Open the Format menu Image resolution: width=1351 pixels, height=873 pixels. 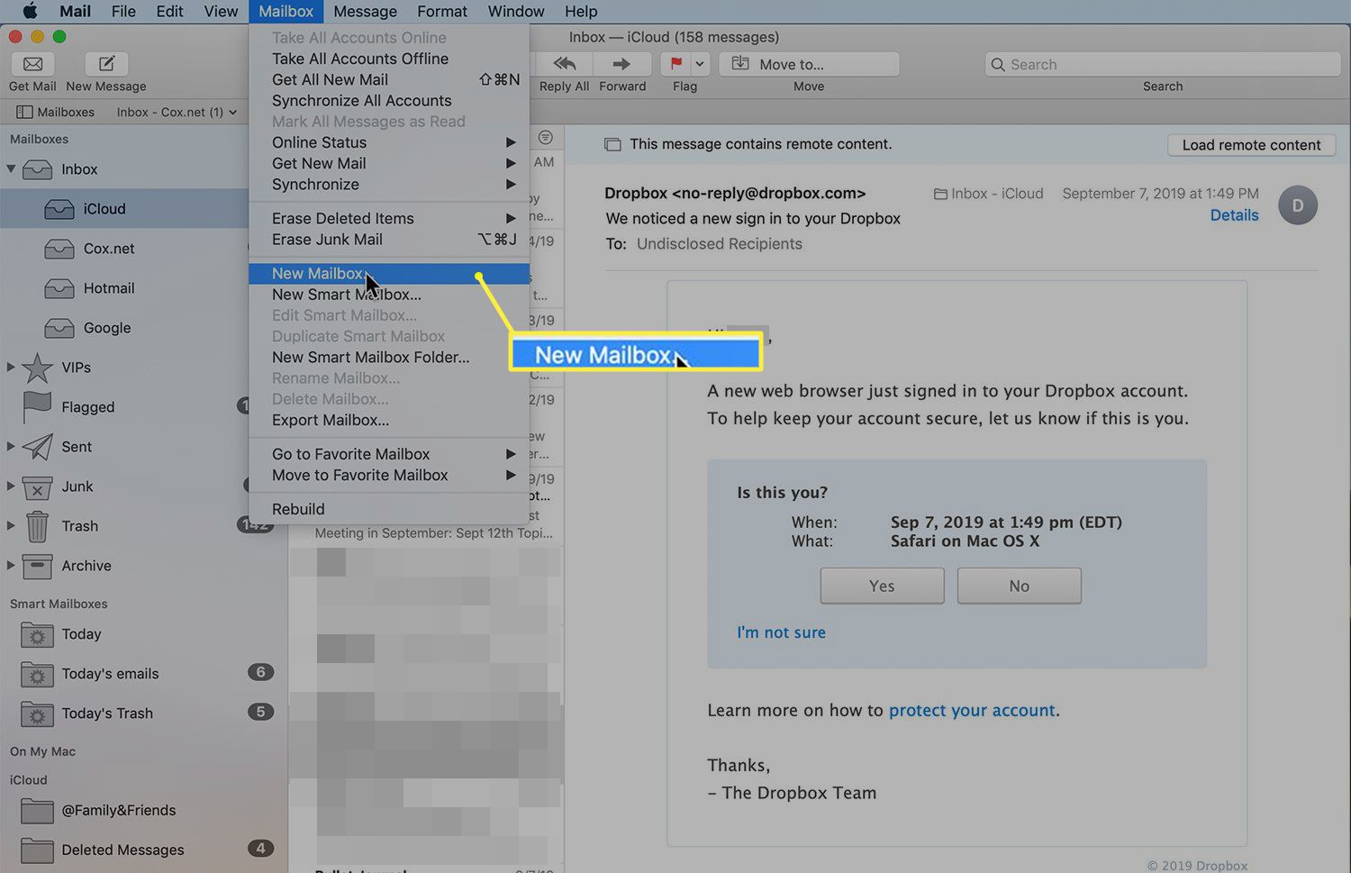click(x=442, y=11)
